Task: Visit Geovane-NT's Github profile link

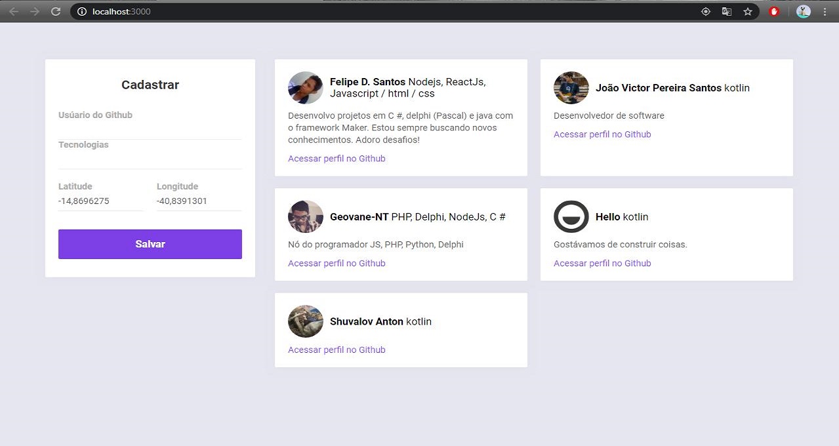Action: click(x=337, y=264)
